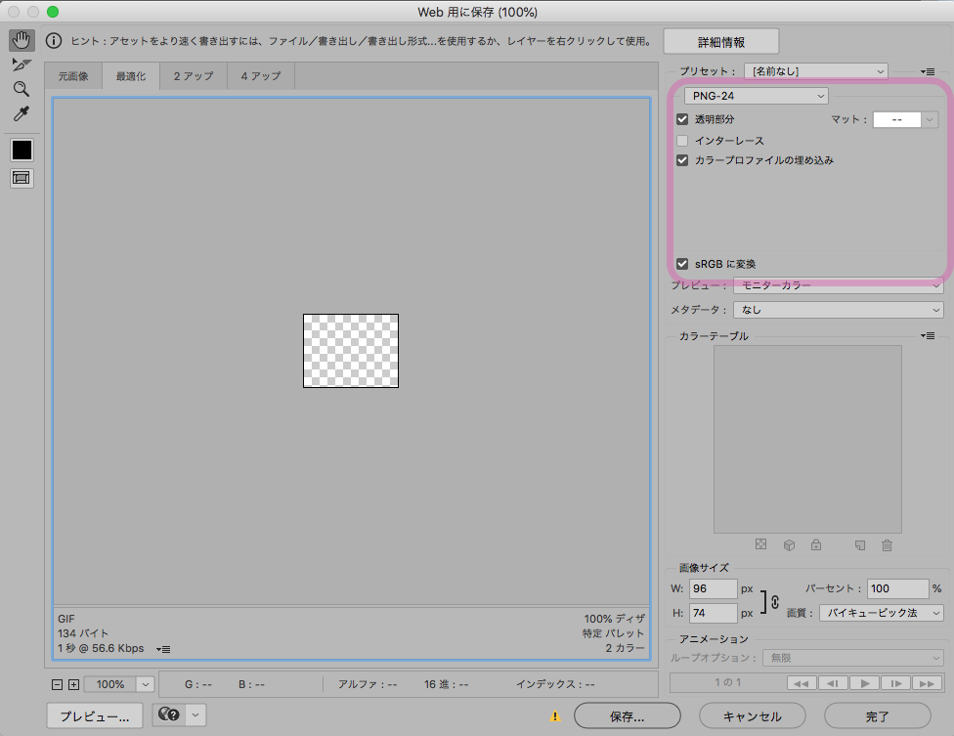
Task: Click the lock color icon
Action: pyautogui.click(x=816, y=544)
